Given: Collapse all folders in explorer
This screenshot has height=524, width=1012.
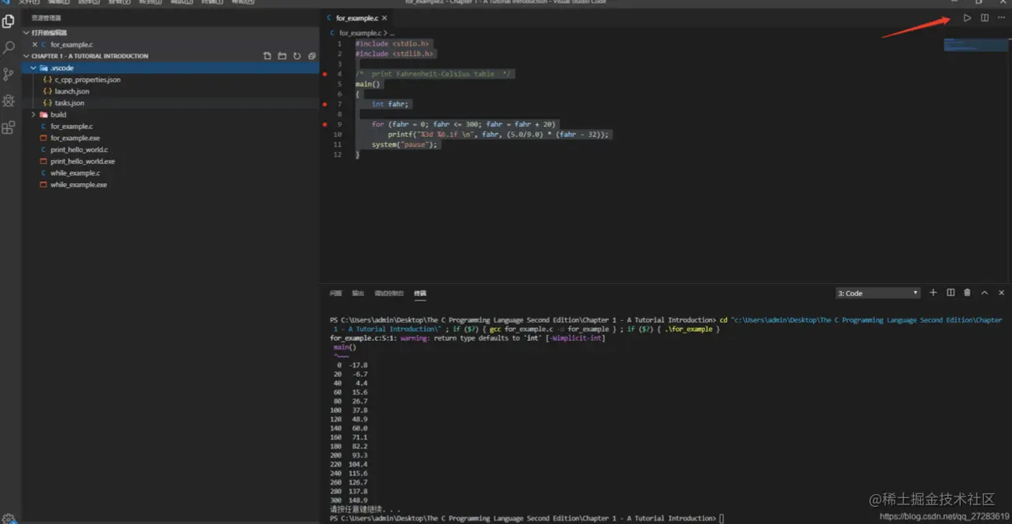Looking at the screenshot, I should pos(312,56).
